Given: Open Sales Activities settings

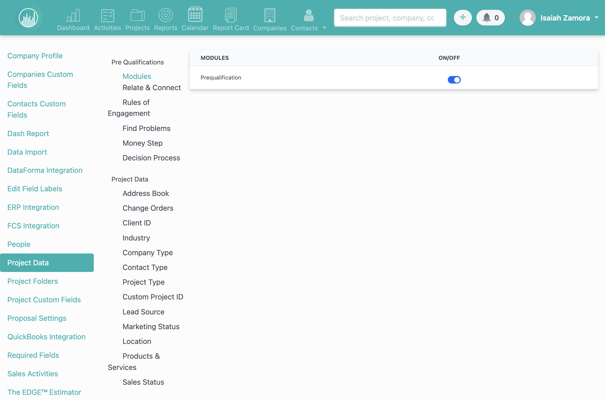Looking at the screenshot, I should click(x=33, y=374).
